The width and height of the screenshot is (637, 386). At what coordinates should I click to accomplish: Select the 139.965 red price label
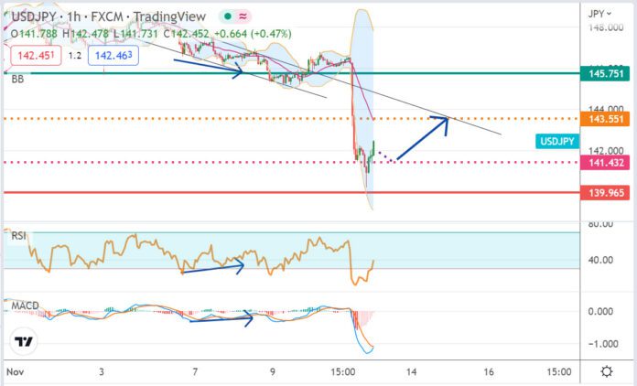(x=605, y=192)
